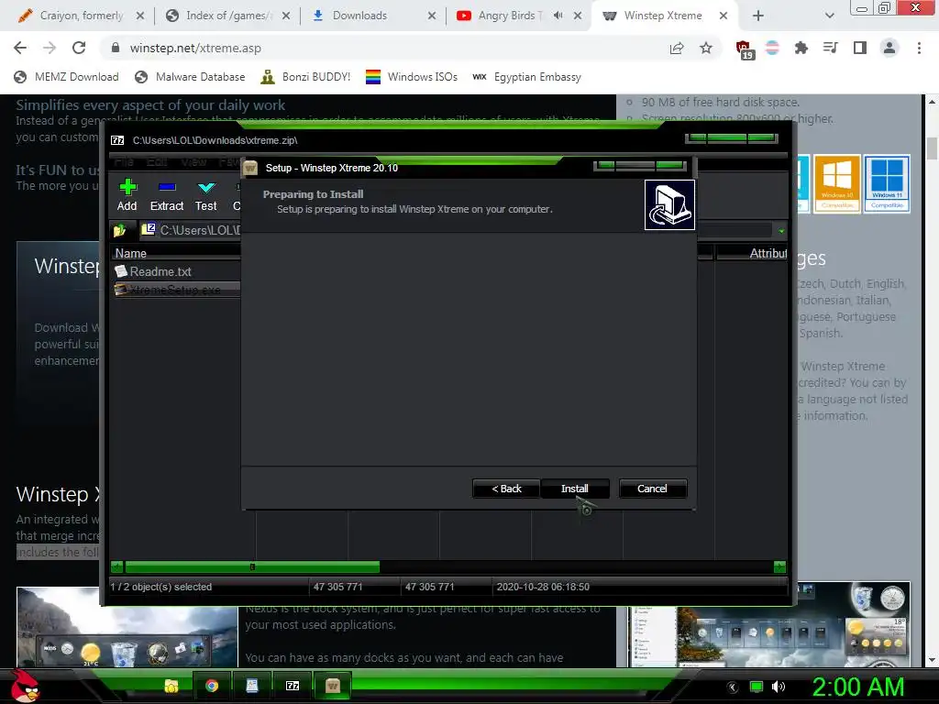Image resolution: width=939 pixels, height=704 pixels.
Task: Open the Windows ISOs bookmark
Action: [412, 77]
